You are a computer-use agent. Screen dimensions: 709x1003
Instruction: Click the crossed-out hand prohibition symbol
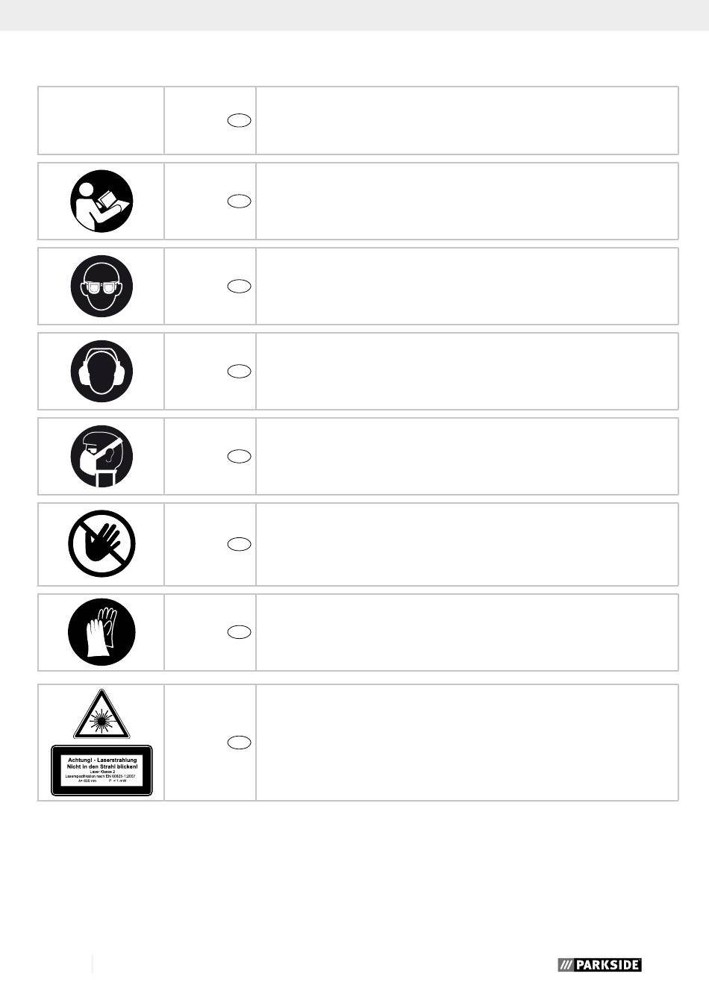tap(101, 544)
